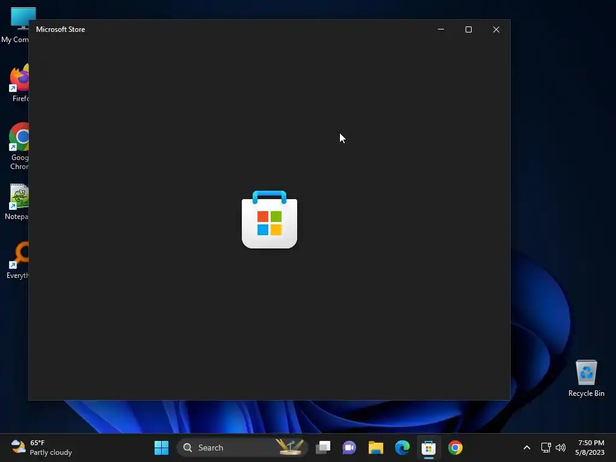Open the Windows Start menu

click(x=161, y=448)
